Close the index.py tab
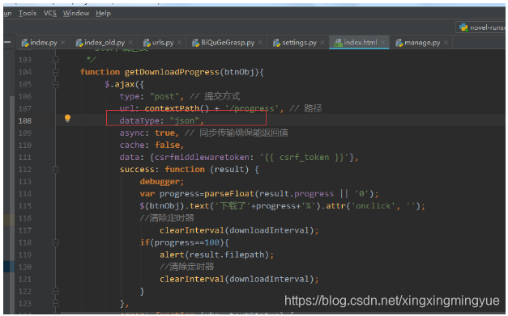Image resolution: width=508 pixels, height=316 pixels. click(63, 43)
